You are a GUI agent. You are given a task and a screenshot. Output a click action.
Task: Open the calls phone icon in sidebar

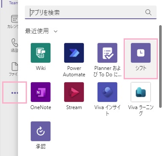click(x=15, y=43)
